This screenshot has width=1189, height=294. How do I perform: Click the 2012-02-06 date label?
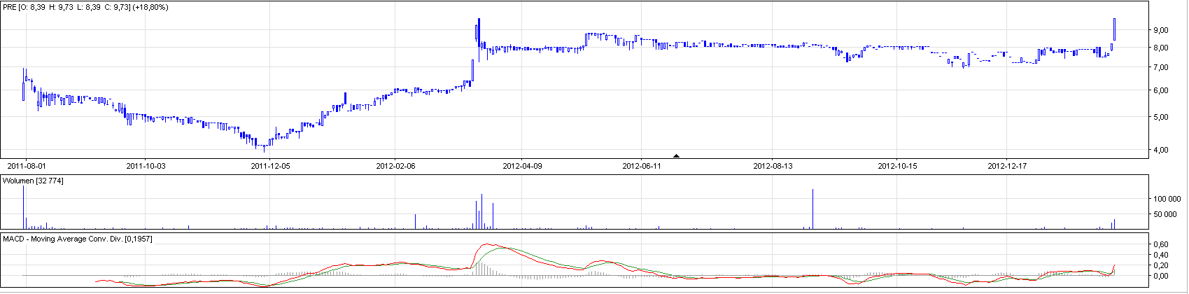coord(395,166)
